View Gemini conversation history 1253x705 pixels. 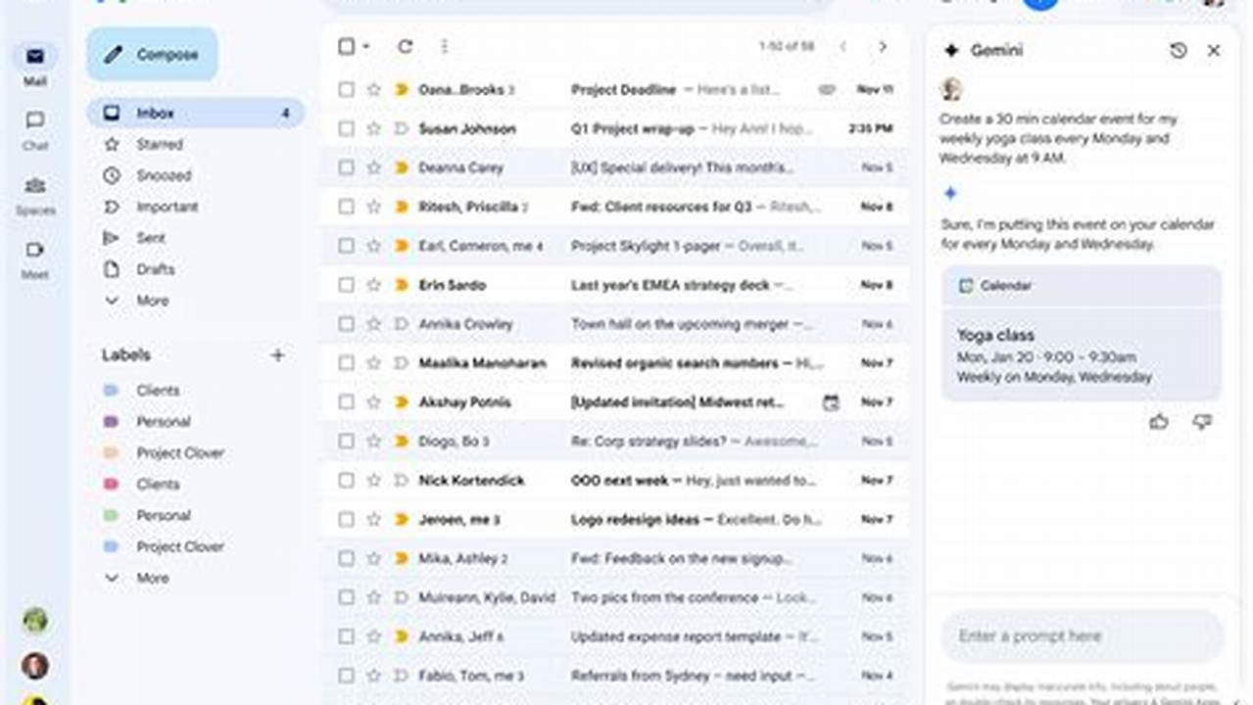click(x=1178, y=50)
